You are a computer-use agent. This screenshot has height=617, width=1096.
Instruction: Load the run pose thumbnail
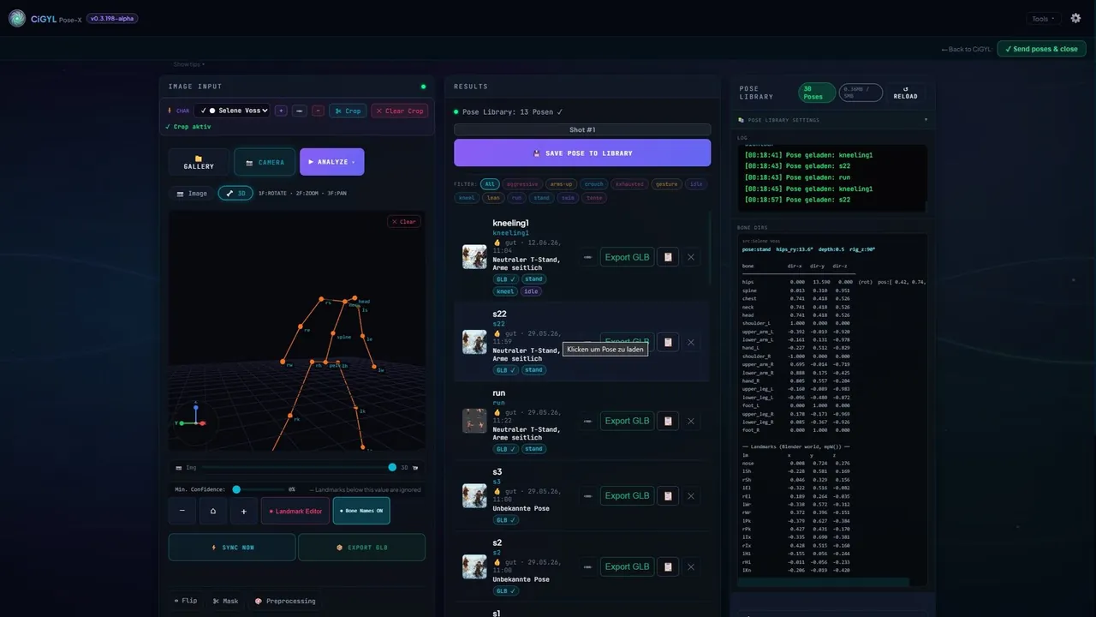point(474,421)
